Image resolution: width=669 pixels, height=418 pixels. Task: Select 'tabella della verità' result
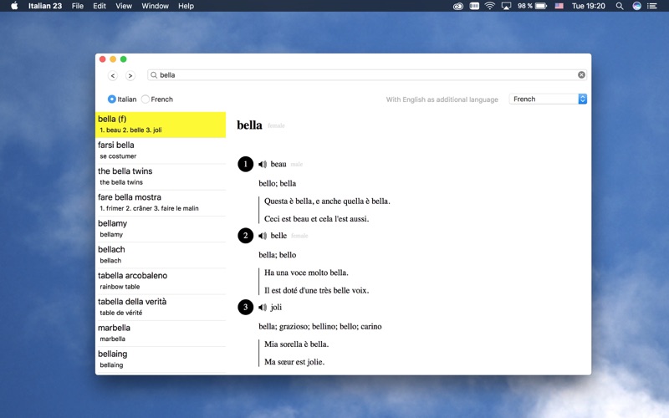click(x=161, y=307)
